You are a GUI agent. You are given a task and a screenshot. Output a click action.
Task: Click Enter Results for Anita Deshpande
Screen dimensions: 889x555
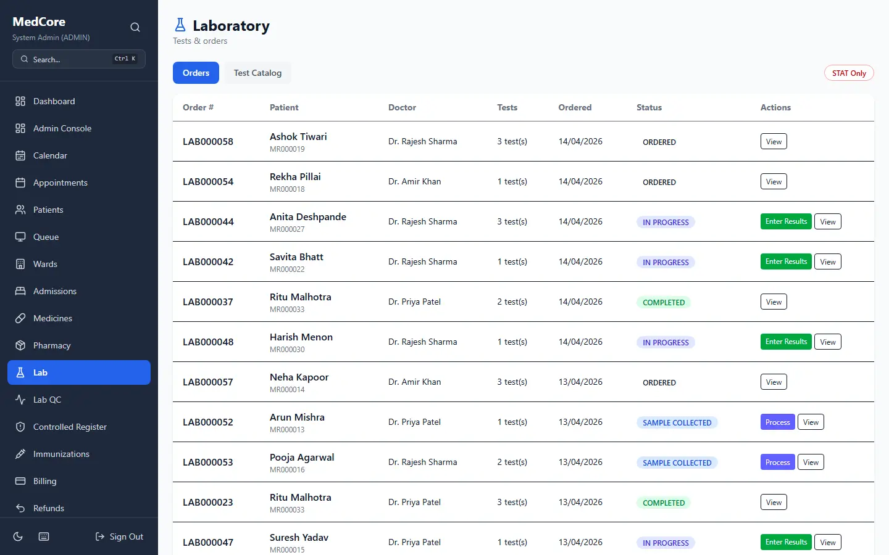pyautogui.click(x=786, y=221)
